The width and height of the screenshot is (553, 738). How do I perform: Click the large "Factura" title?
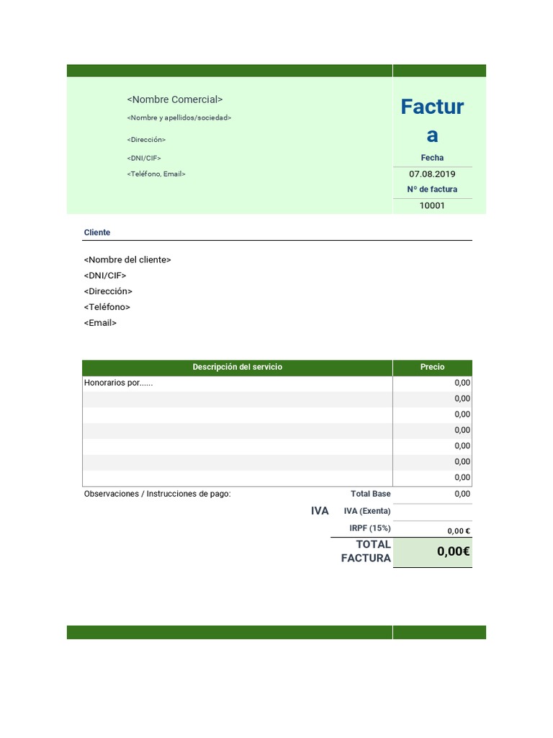point(432,120)
